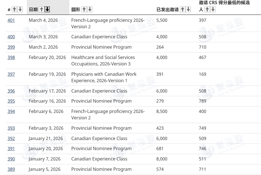Open draw number 400 link
The width and height of the screenshot is (261, 175).
11,37
